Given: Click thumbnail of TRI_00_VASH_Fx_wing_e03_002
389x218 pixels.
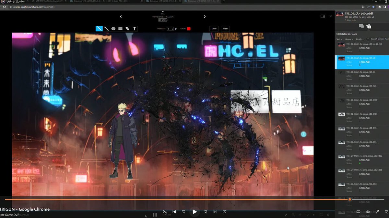Looking at the screenshot, I should click(341, 114).
